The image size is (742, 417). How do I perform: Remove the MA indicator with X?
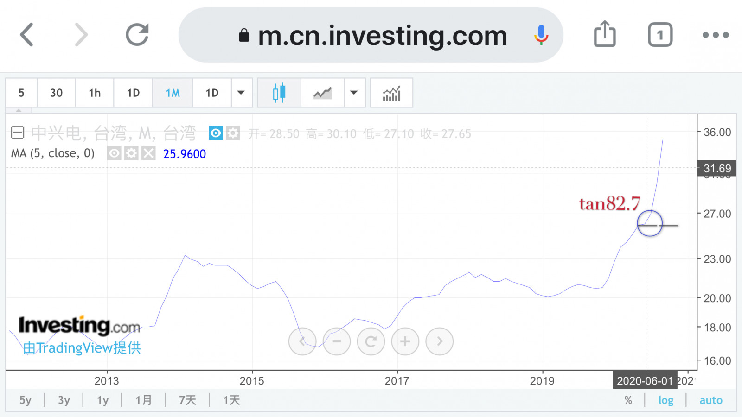[148, 153]
